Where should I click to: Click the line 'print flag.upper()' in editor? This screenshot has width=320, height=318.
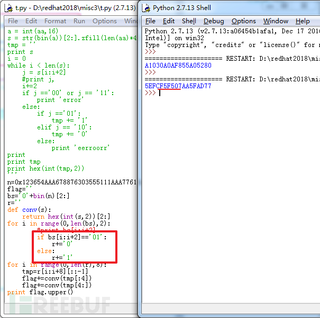click(x=40, y=292)
